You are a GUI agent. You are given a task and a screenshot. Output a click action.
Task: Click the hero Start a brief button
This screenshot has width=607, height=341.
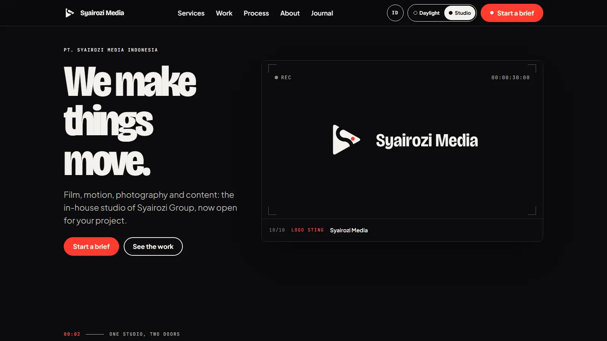[x=91, y=247]
